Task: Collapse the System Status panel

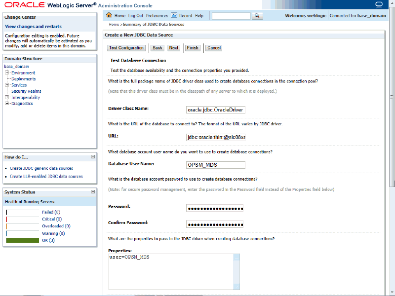Action: (93, 192)
